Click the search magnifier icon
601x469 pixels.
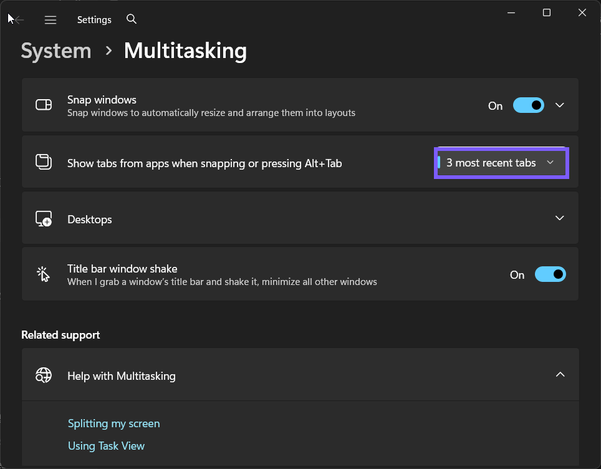pos(132,19)
